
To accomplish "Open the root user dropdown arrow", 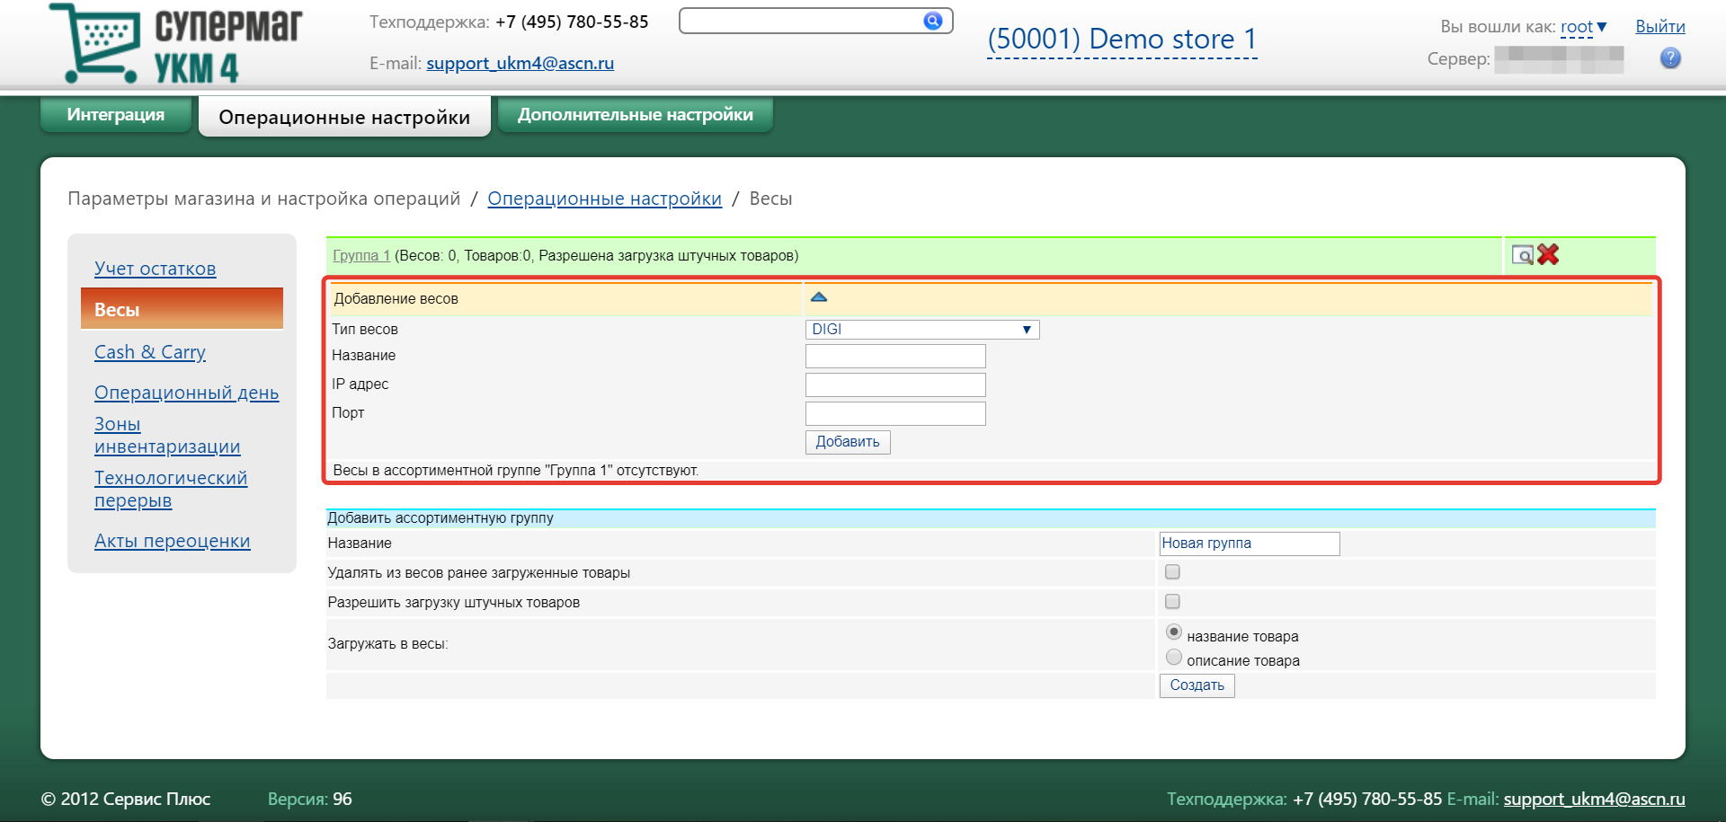I will pyautogui.click(x=1601, y=27).
